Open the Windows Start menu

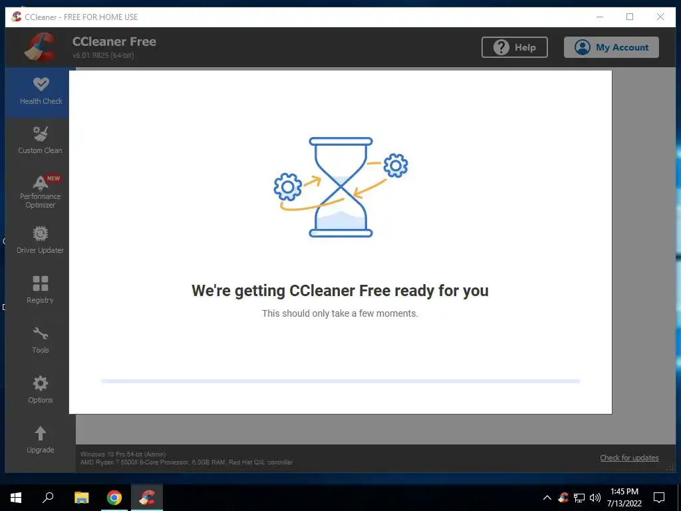click(16, 498)
